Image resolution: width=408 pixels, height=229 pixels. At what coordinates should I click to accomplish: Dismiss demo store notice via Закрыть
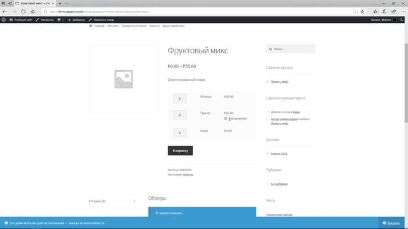(391, 223)
